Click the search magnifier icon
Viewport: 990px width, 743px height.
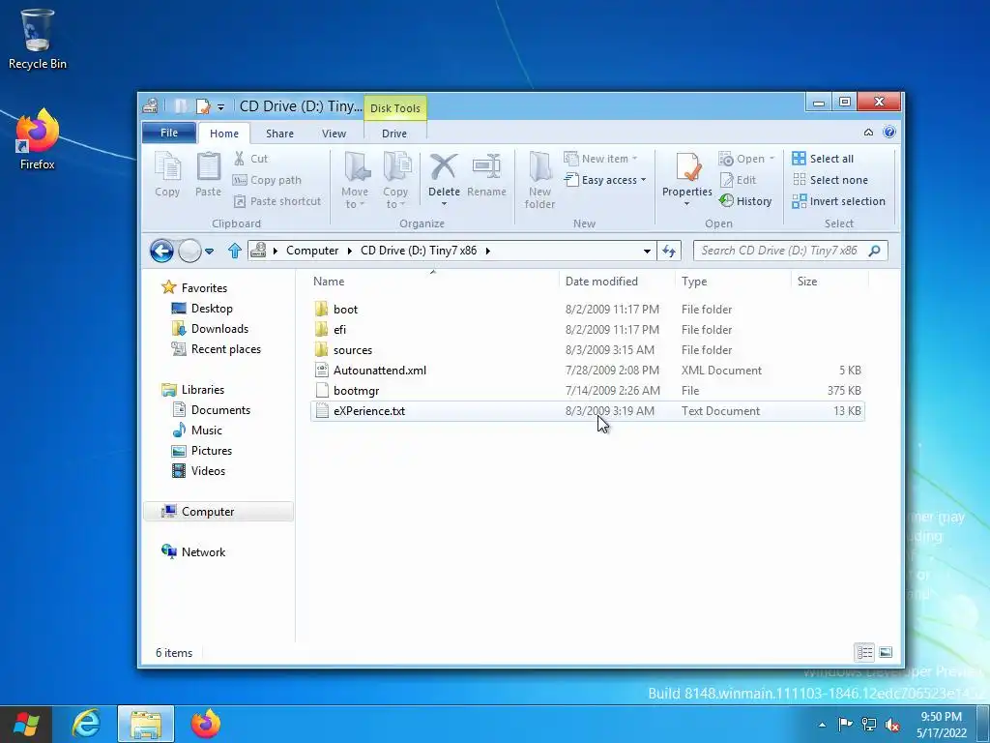pyautogui.click(x=874, y=251)
